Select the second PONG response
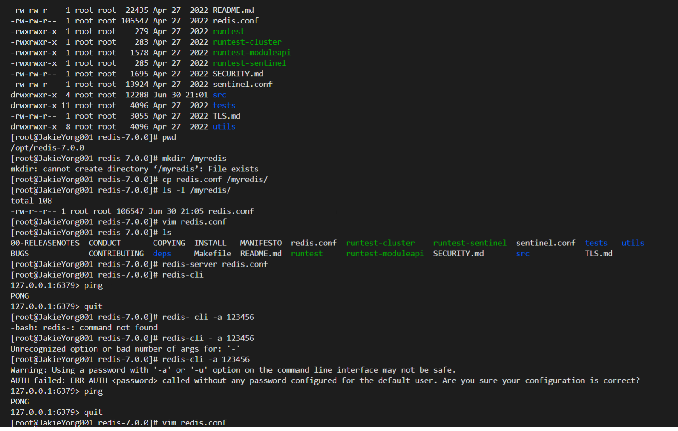Screen dimensions: 678x431 pos(20,401)
